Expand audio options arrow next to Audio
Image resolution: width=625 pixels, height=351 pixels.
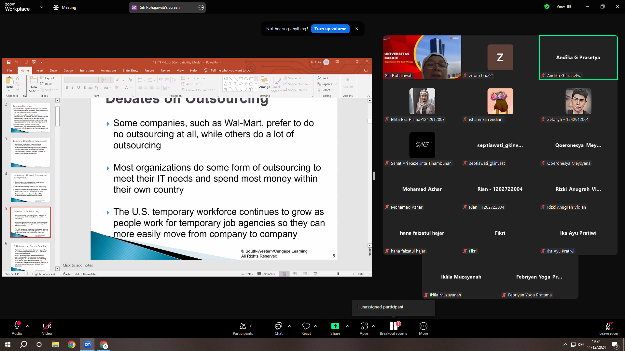pos(27,326)
